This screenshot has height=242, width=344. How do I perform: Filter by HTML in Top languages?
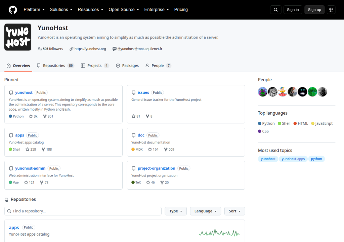tap(301, 123)
